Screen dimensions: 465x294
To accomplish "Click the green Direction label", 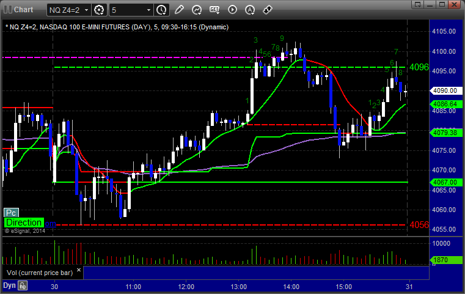I will (x=24, y=222).
